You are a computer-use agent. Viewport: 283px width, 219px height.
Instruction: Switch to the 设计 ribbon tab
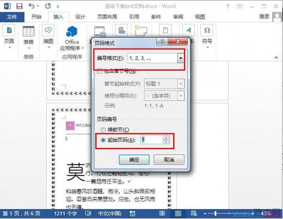[x=80, y=17]
